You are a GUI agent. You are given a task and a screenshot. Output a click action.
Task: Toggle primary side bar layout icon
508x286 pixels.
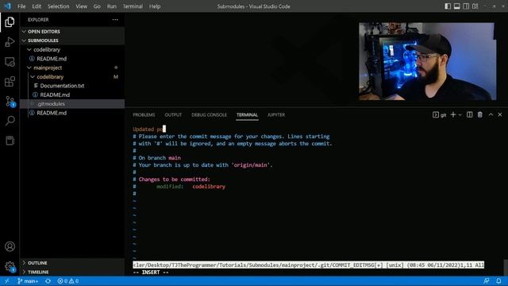pyautogui.click(x=448, y=6)
